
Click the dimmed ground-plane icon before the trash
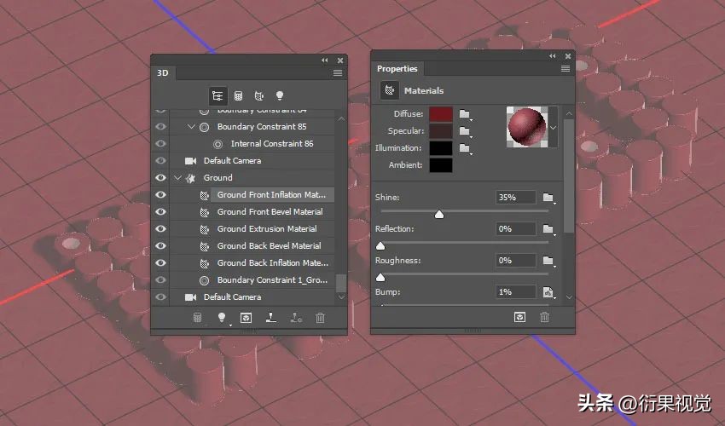296,318
